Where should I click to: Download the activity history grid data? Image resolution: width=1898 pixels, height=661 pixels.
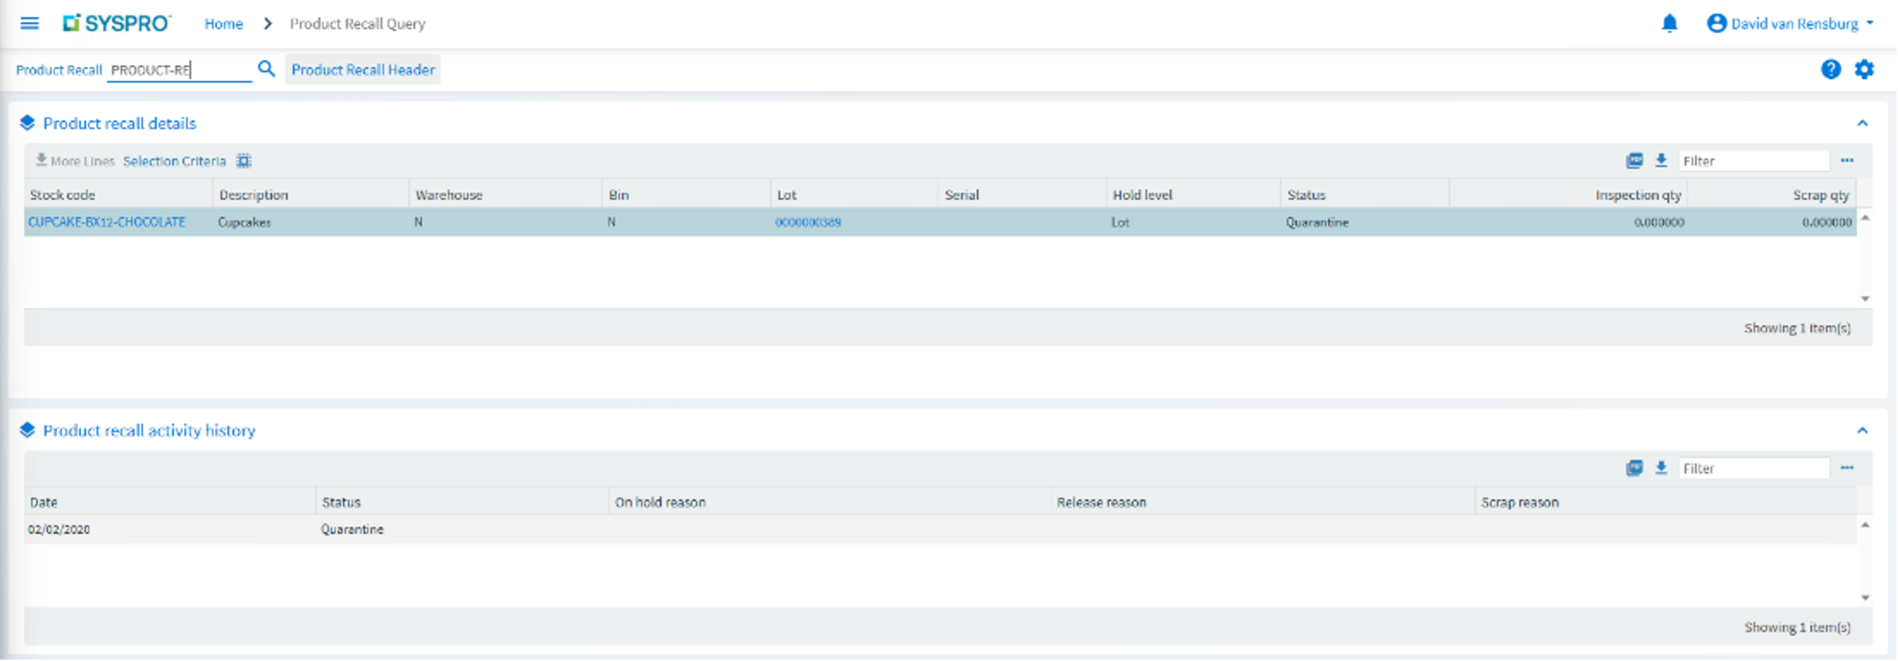[1661, 468]
